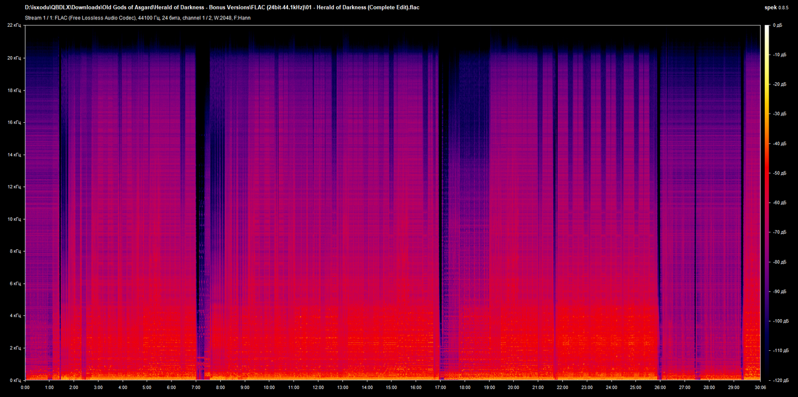The image size is (798, 397).
Task: Click the 20 кГц frequency label
Action: pos(14,58)
